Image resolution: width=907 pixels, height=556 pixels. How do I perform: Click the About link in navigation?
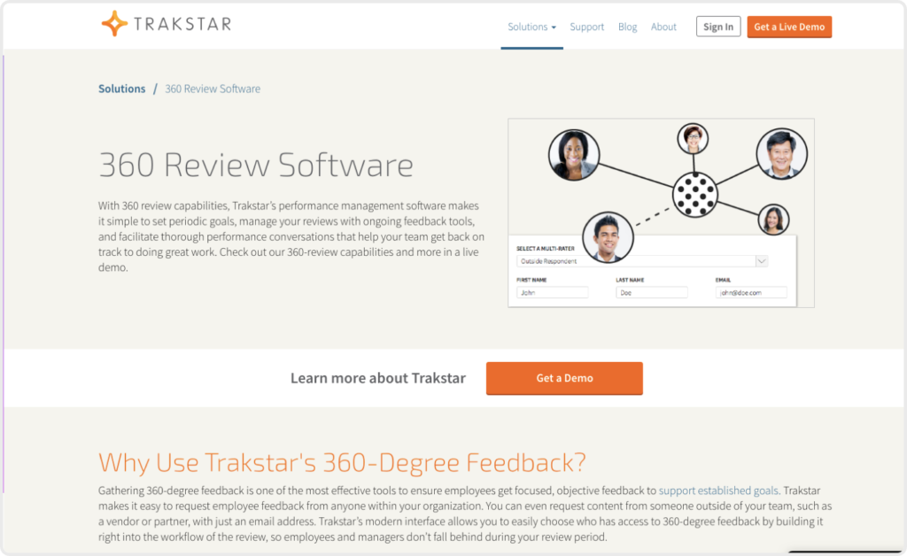click(663, 27)
